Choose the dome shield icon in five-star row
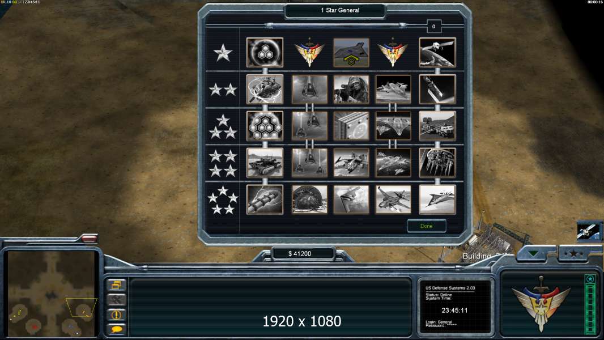Image resolution: width=604 pixels, height=340 pixels. tap(309, 199)
